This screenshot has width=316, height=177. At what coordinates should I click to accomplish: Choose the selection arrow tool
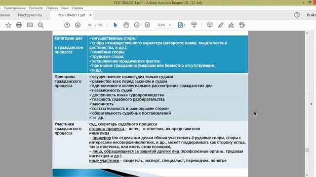click(x=115, y=25)
